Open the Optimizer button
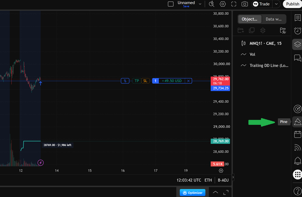 tap(192, 193)
